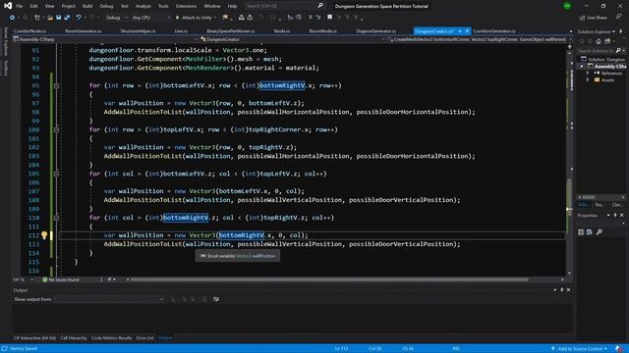
Task: Open the Assembly-CSharp project dropdown
Action: (105, 39)
